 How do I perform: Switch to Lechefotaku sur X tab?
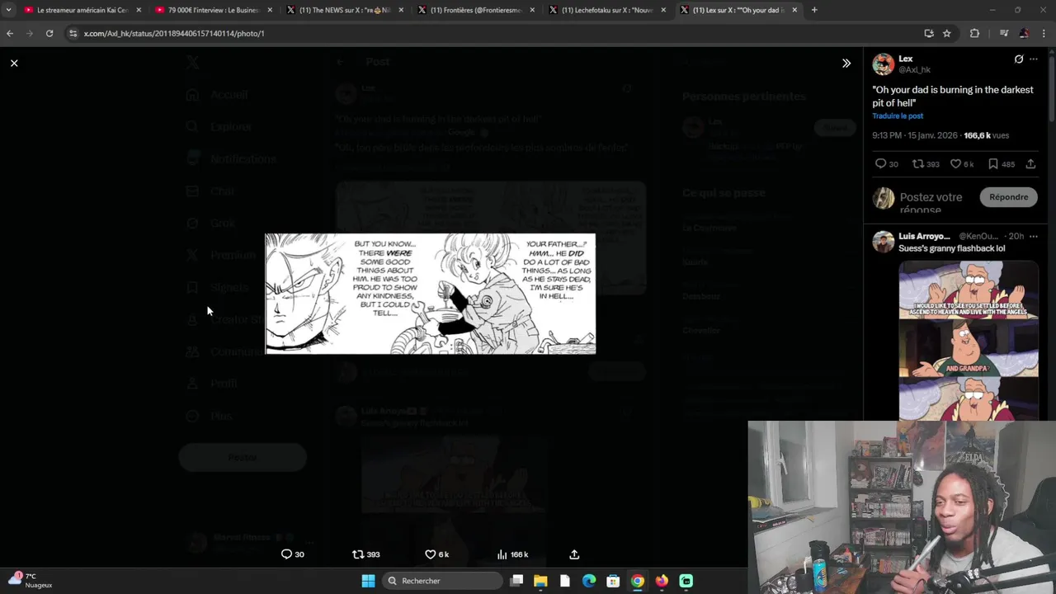pos(607,10)
